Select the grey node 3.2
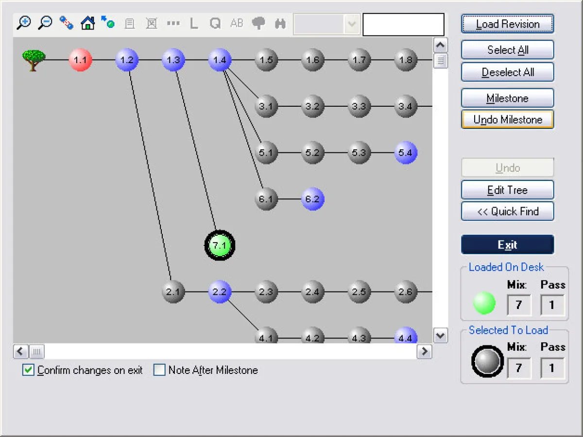The width and height of the screenshot is (583, 437). click(313, 106)
